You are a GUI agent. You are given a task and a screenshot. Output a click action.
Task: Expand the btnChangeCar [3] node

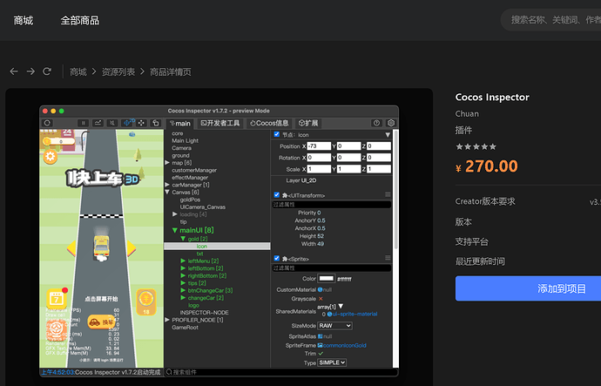[x=183, y=290]
